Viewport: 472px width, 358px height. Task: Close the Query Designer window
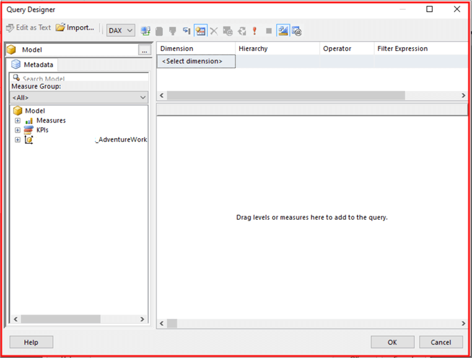tap(457, 9)
